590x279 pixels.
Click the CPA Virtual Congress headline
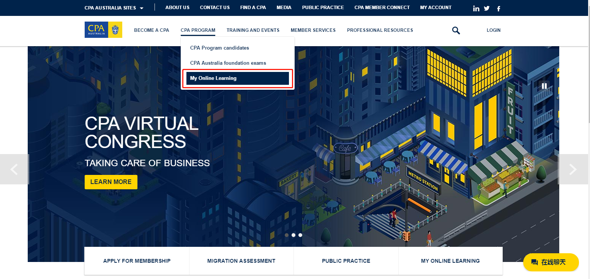142,132
